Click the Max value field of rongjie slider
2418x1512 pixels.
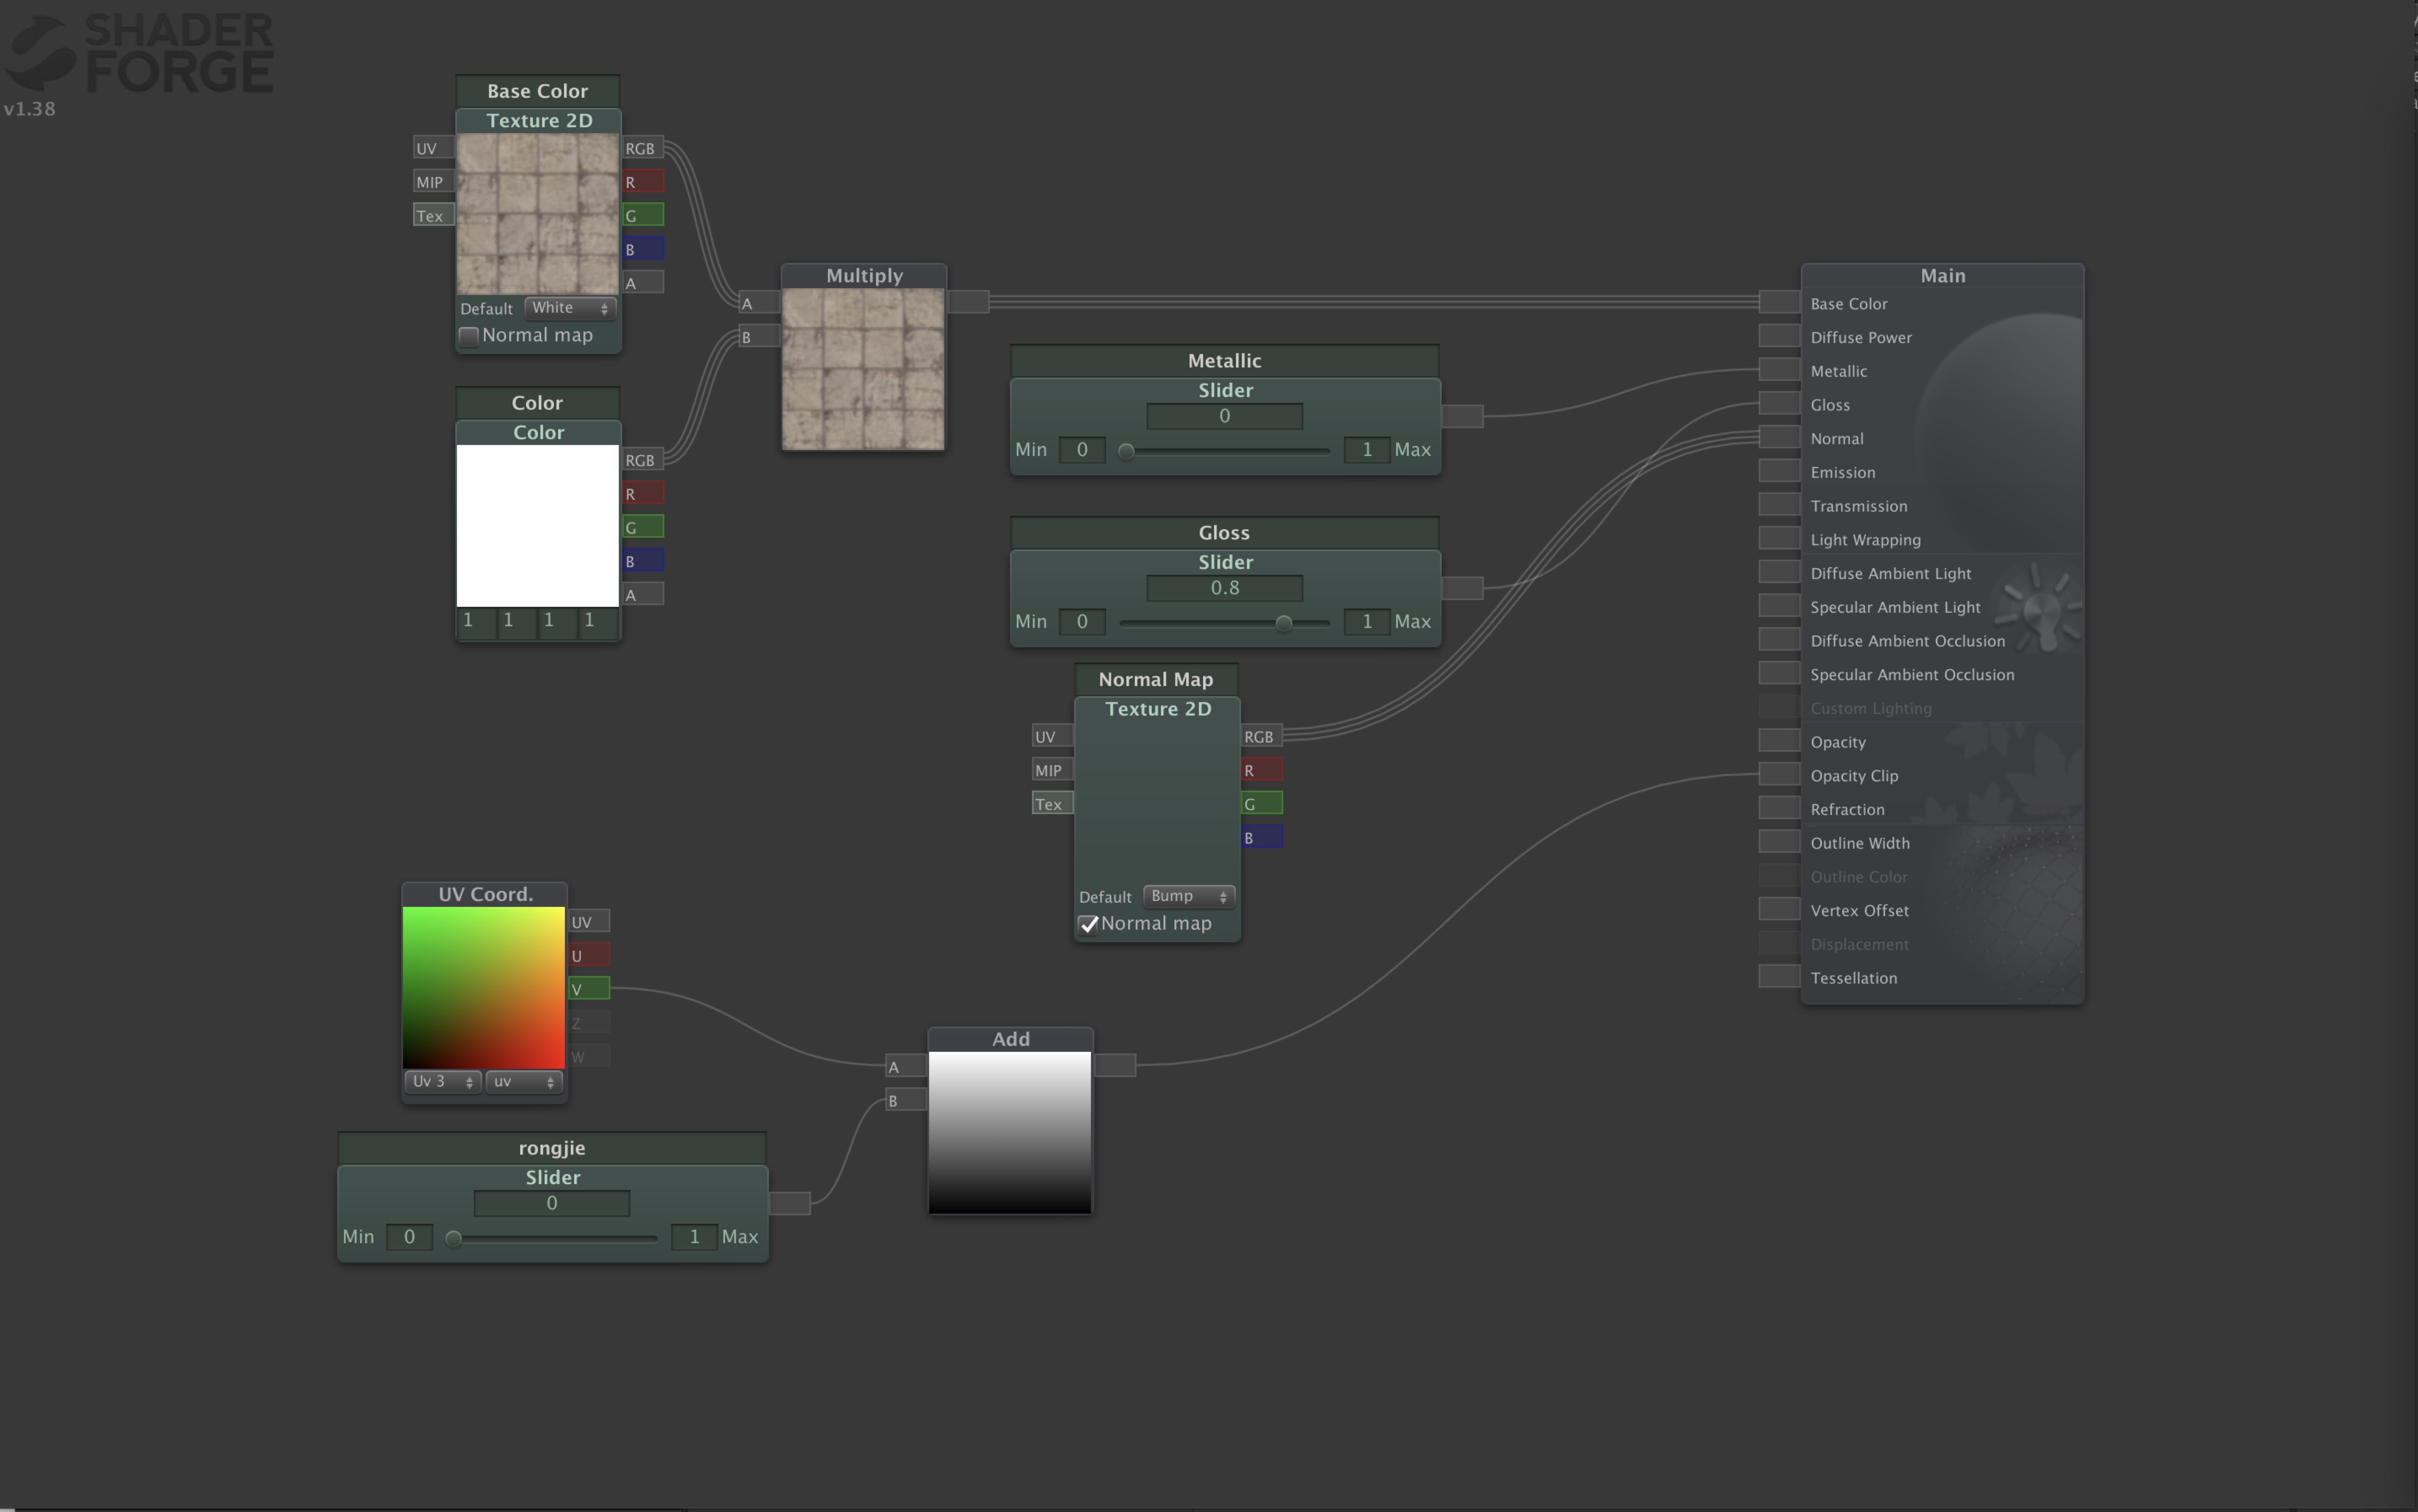pos(694,1236)
